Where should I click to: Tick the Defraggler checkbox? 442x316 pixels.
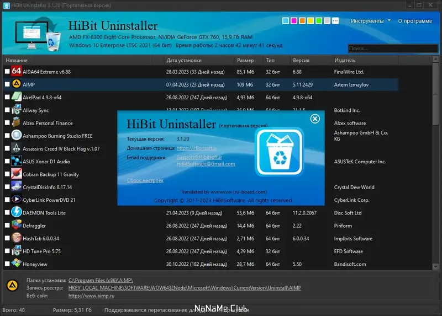coord(7,225)
